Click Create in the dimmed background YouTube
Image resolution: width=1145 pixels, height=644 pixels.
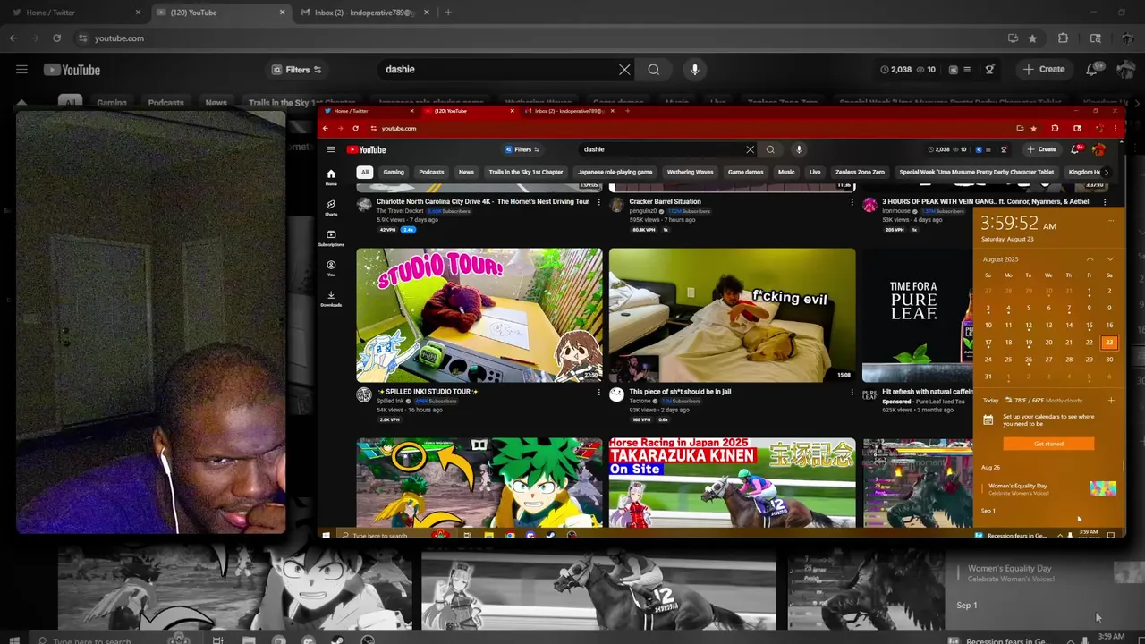(1045, 69)
